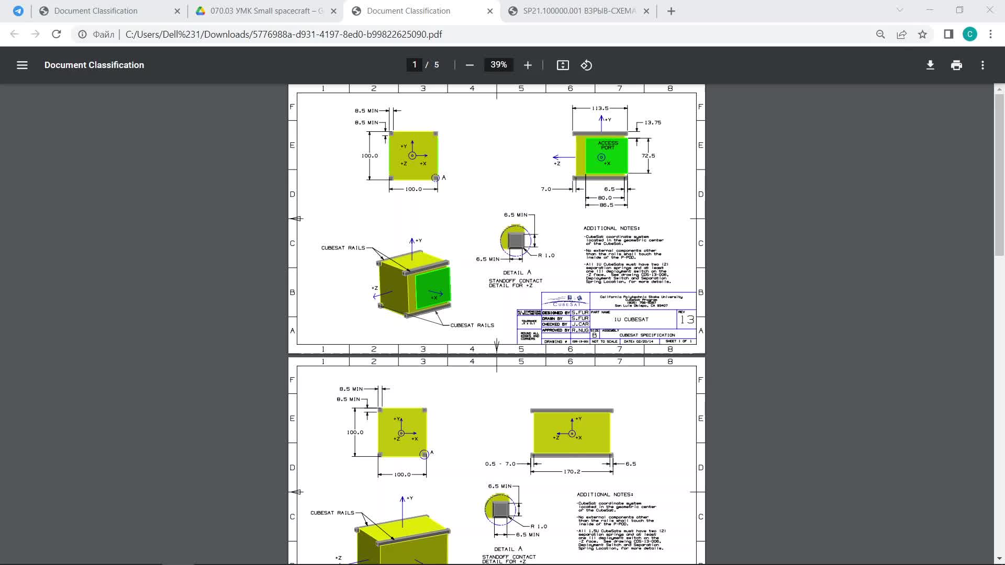Click the 72.5 dimension label
Screen dimensions: 1005x565
pyautogui.click(x=648, y=155)
